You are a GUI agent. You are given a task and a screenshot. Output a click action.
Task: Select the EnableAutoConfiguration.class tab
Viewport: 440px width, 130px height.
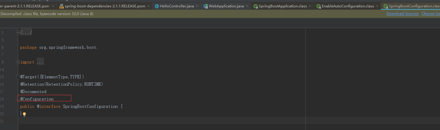348,6
